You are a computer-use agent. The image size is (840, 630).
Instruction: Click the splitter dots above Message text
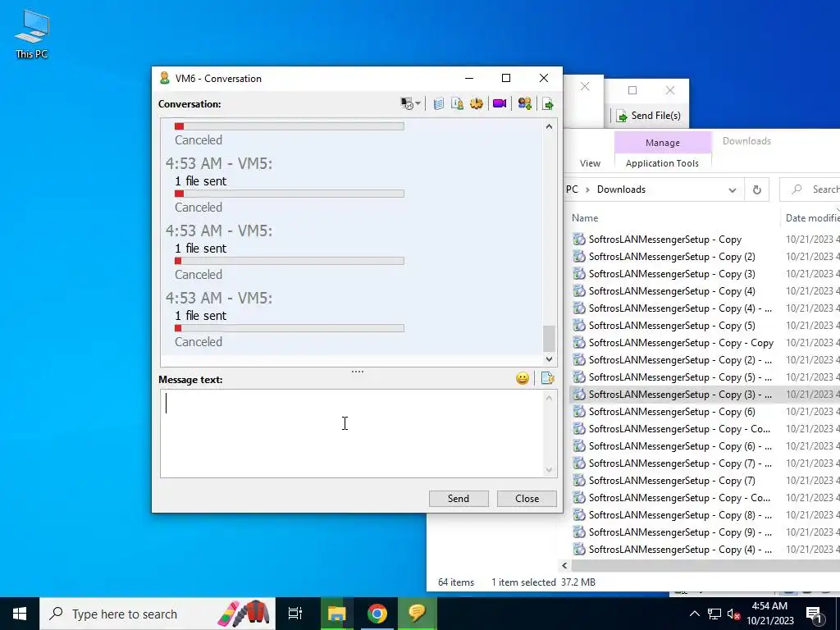point(358,372)
